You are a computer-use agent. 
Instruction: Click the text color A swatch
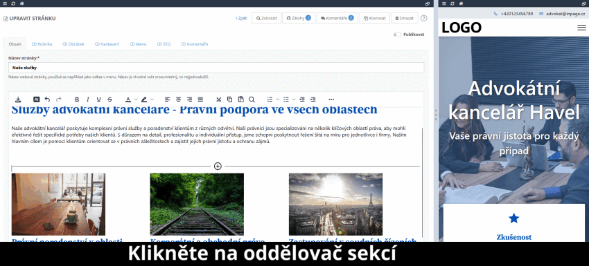128,99
